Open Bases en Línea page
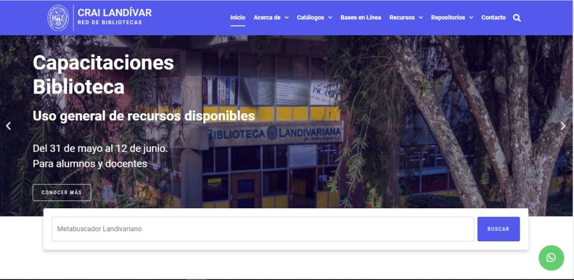The height and width of the screenshot is (280, 574). click(x=360, y=17)
